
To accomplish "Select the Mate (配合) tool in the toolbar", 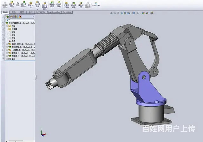I will [x=18, y=4].
